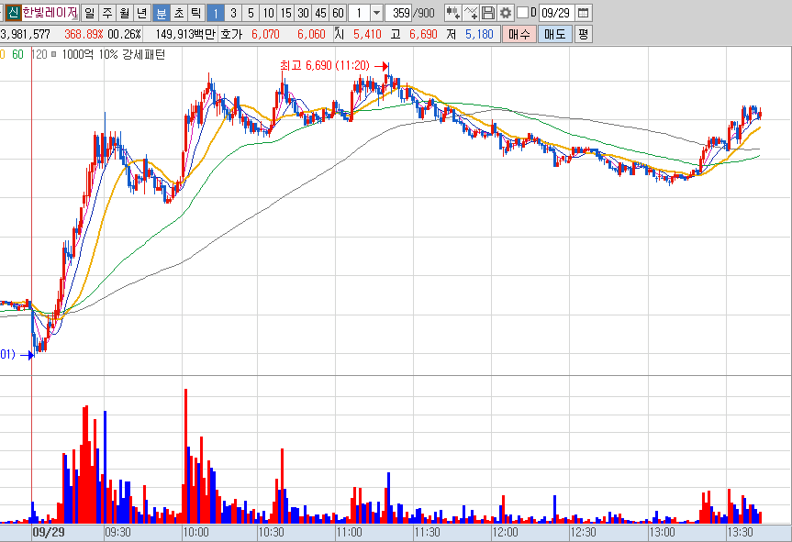The width and height of the screenshot is (792, 542).
Task: Open the minute interval dropdown arrow
Action: point(376,13)
